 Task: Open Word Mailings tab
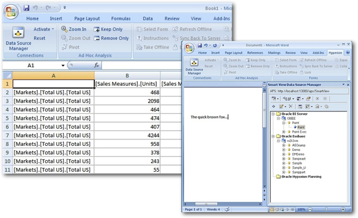[x=274, y=52]
